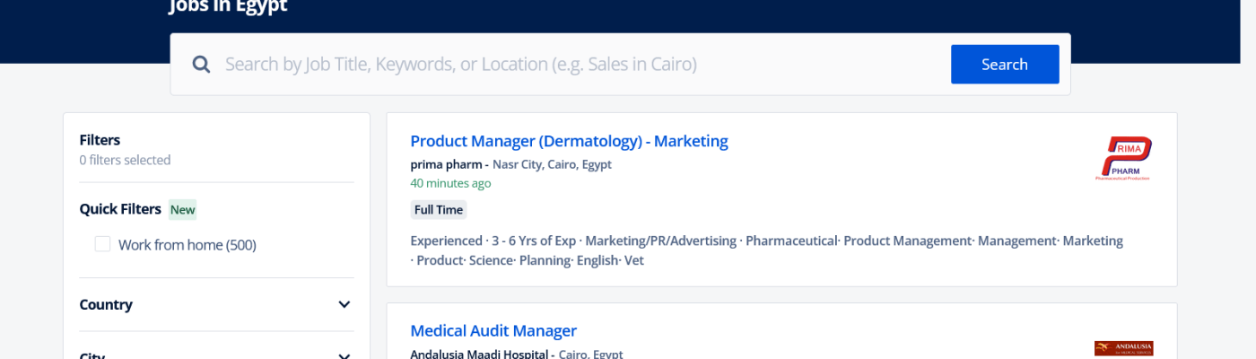Open the Medical Audit Manager job
Viewport: 1256px width, 359px height.
(493, 331)
